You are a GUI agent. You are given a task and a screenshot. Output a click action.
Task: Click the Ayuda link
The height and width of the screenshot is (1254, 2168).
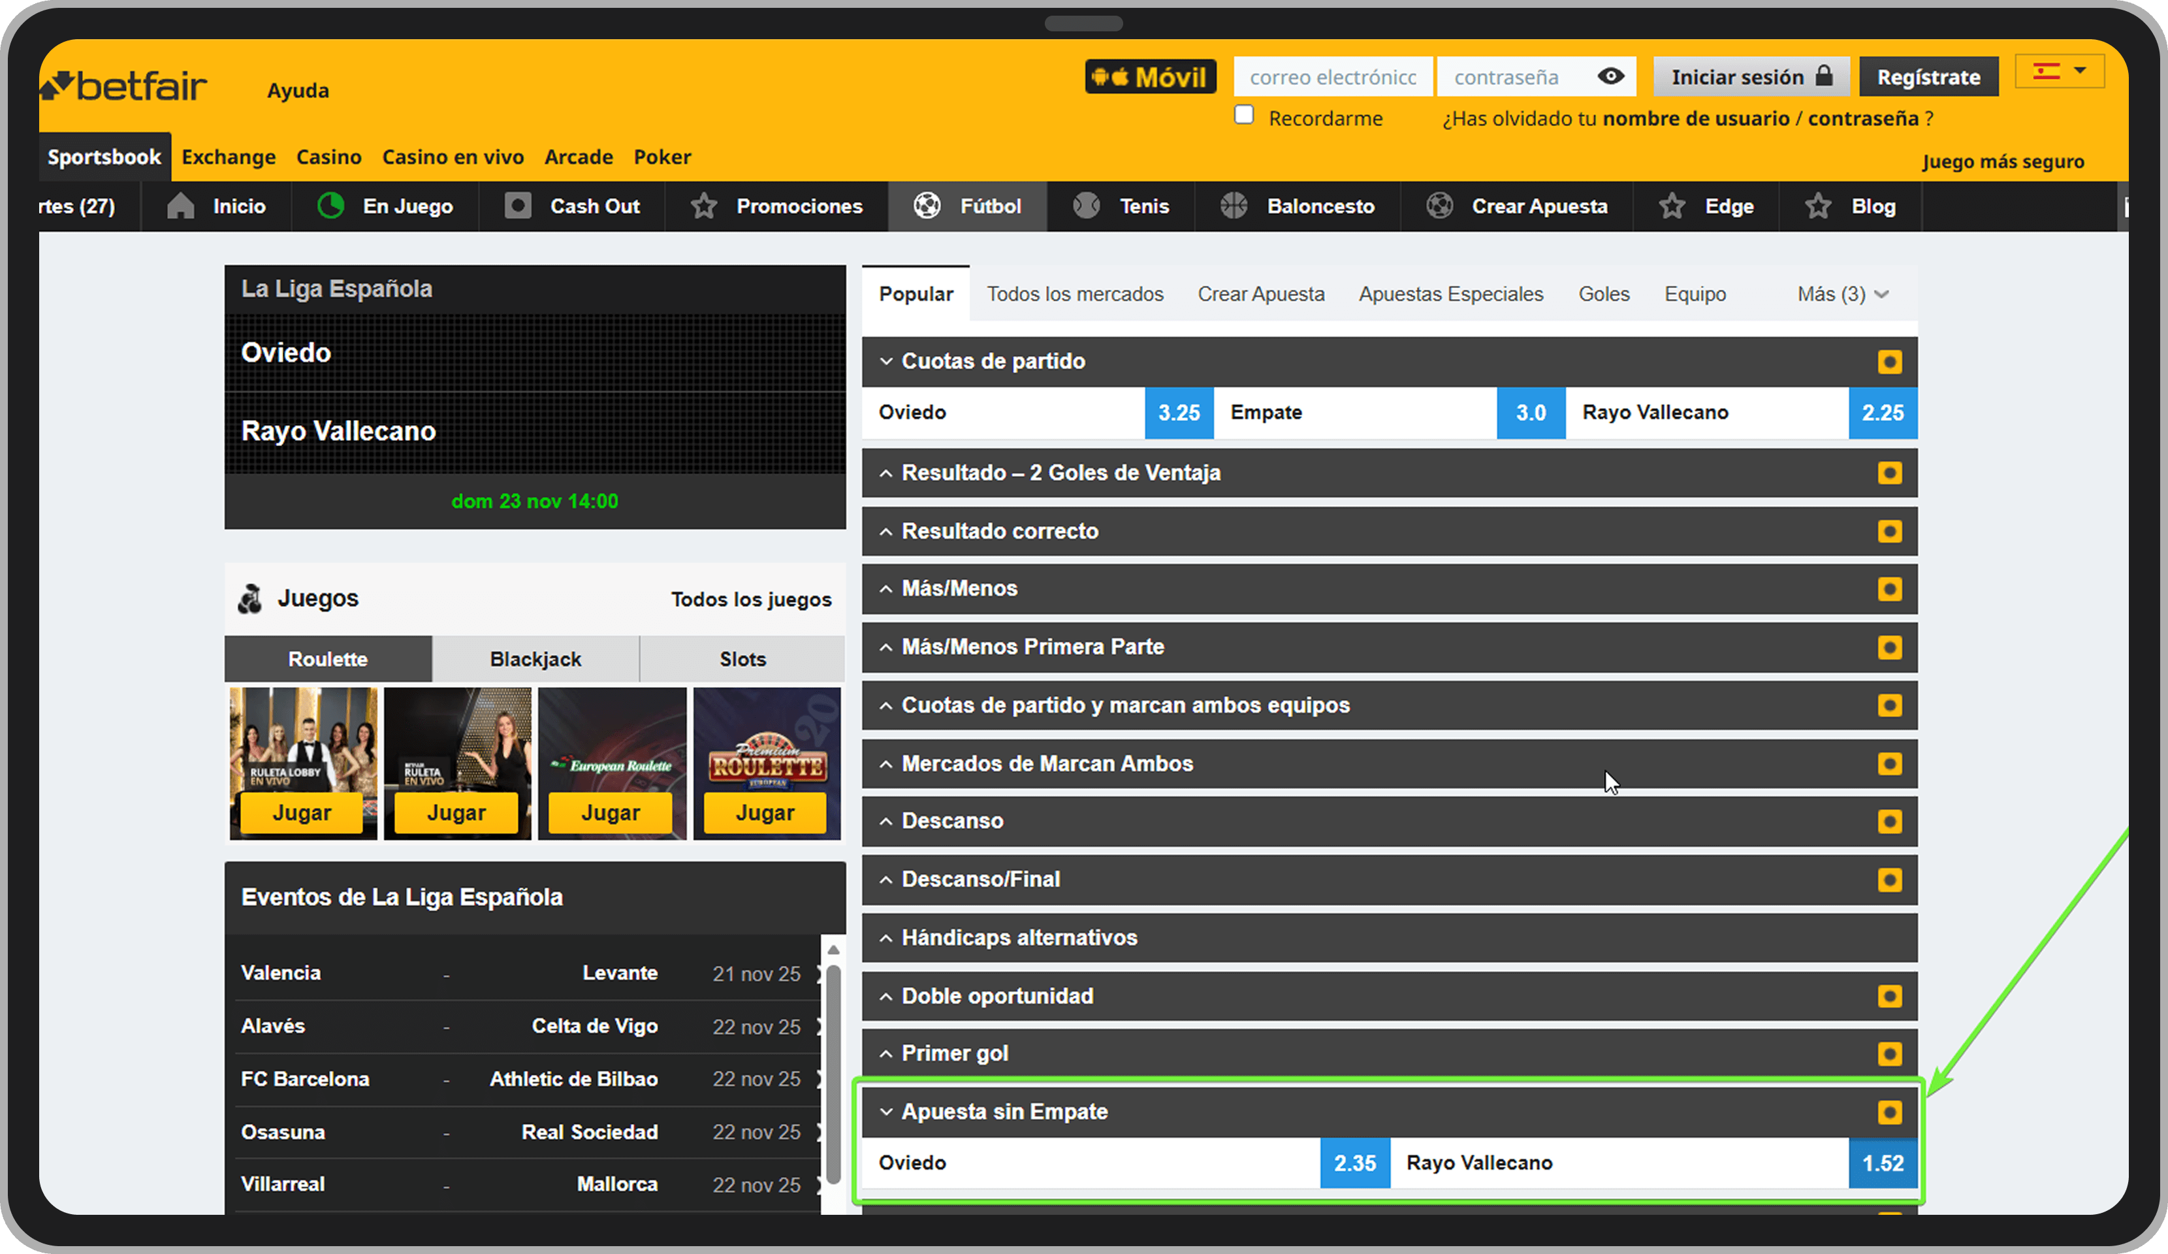pos(298,90)
